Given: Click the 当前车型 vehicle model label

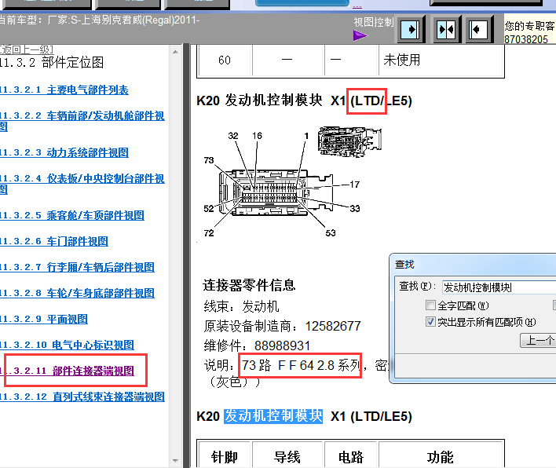Looking at the screenshot, I should (100, 20).
